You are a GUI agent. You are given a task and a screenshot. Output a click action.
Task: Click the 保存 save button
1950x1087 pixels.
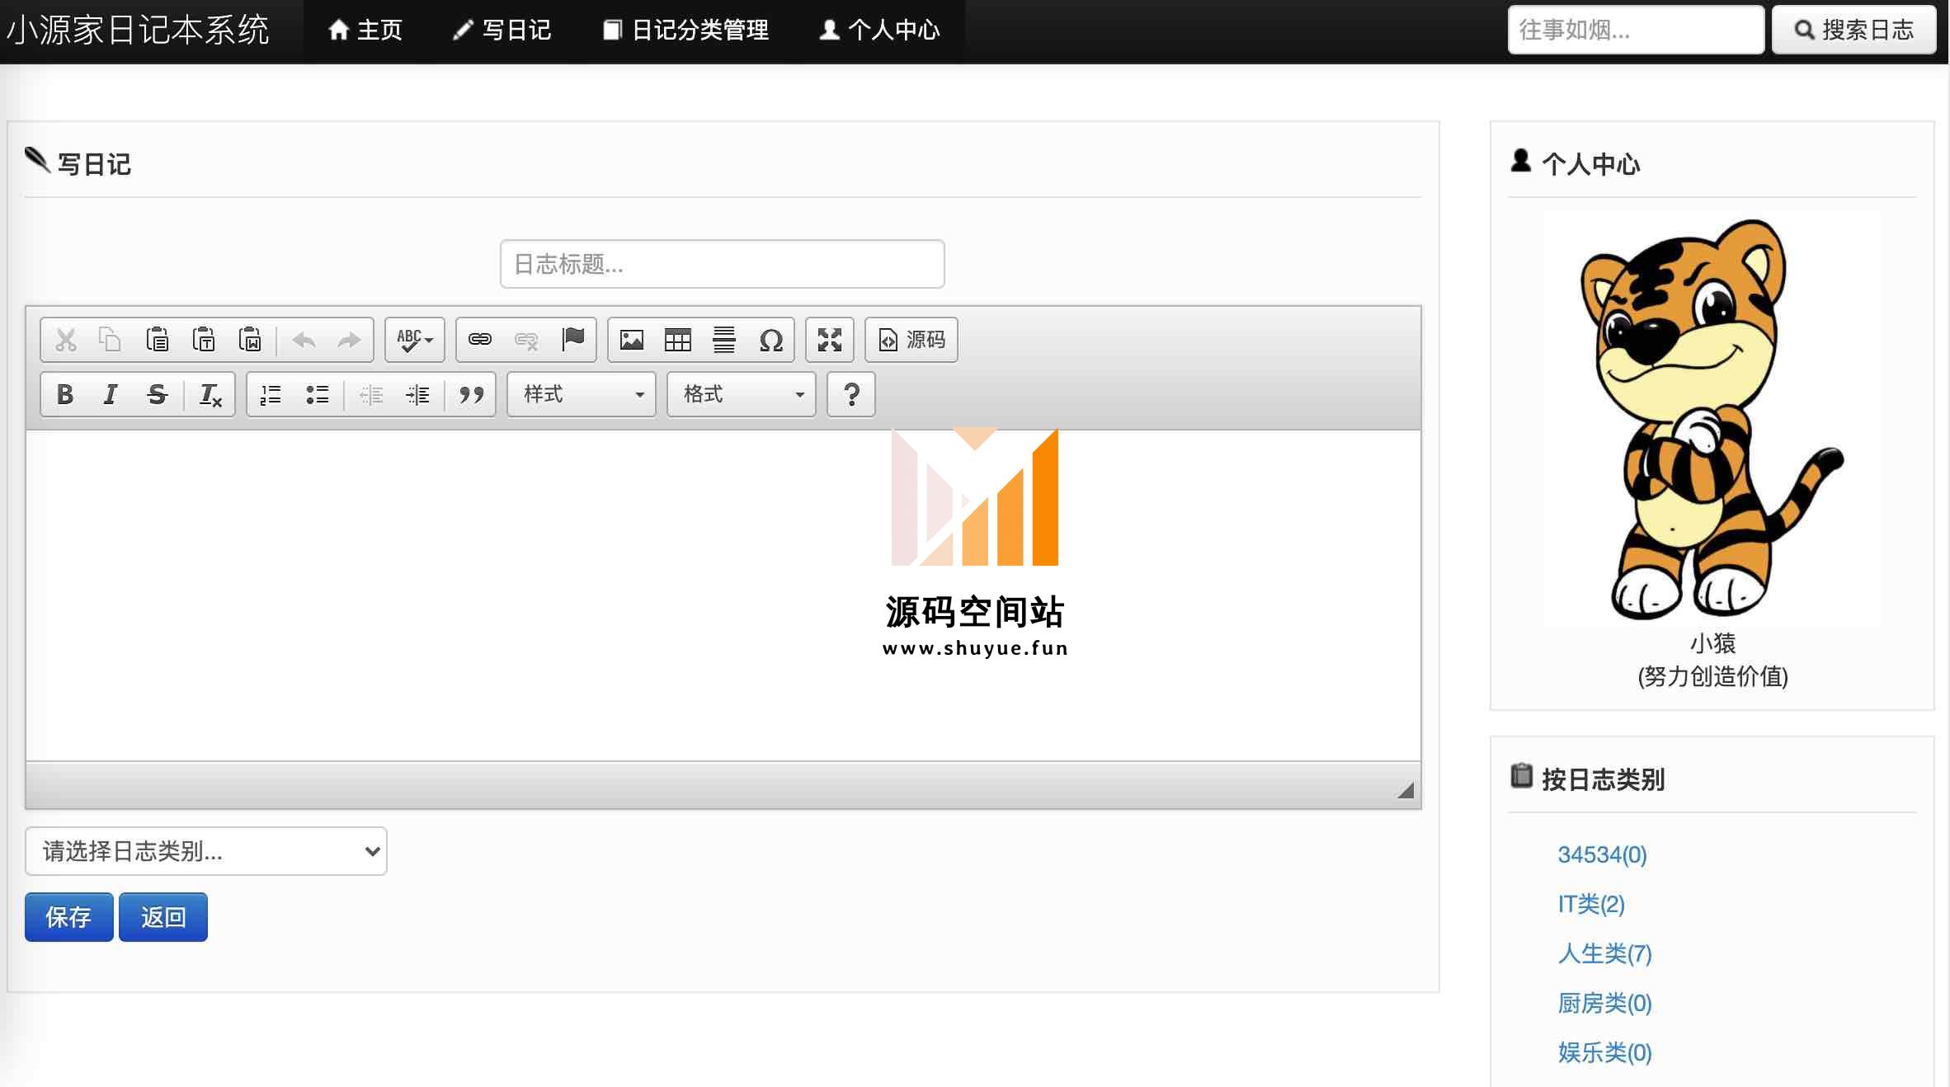pos(68,917)
